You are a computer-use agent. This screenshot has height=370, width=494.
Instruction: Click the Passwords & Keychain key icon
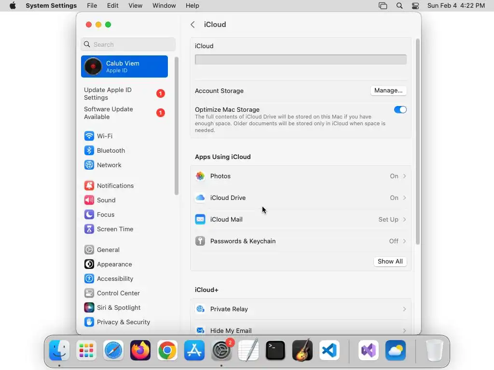tap(200, 241)
